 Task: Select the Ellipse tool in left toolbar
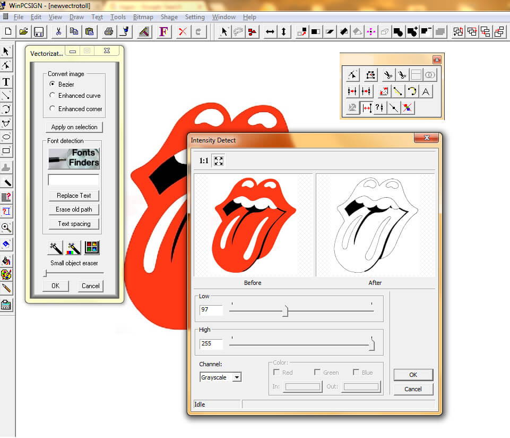(6, 137)
